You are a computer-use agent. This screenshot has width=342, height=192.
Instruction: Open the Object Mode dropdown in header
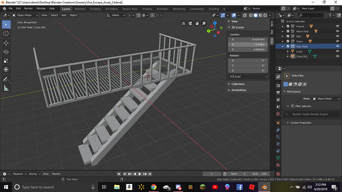tap(25, 15)
